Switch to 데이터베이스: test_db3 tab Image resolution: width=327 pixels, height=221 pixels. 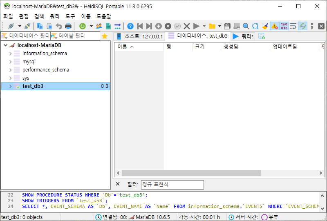[x=198, y=36]
